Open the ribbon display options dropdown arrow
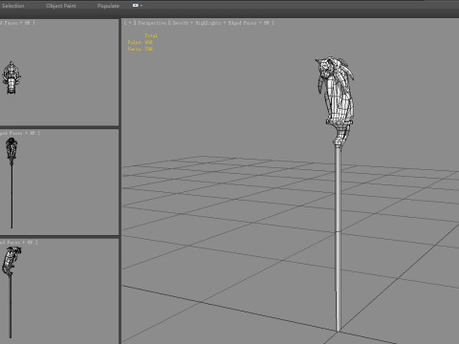Image resolution: width=459 pixels, height=344 pixels. click(142, 6)
